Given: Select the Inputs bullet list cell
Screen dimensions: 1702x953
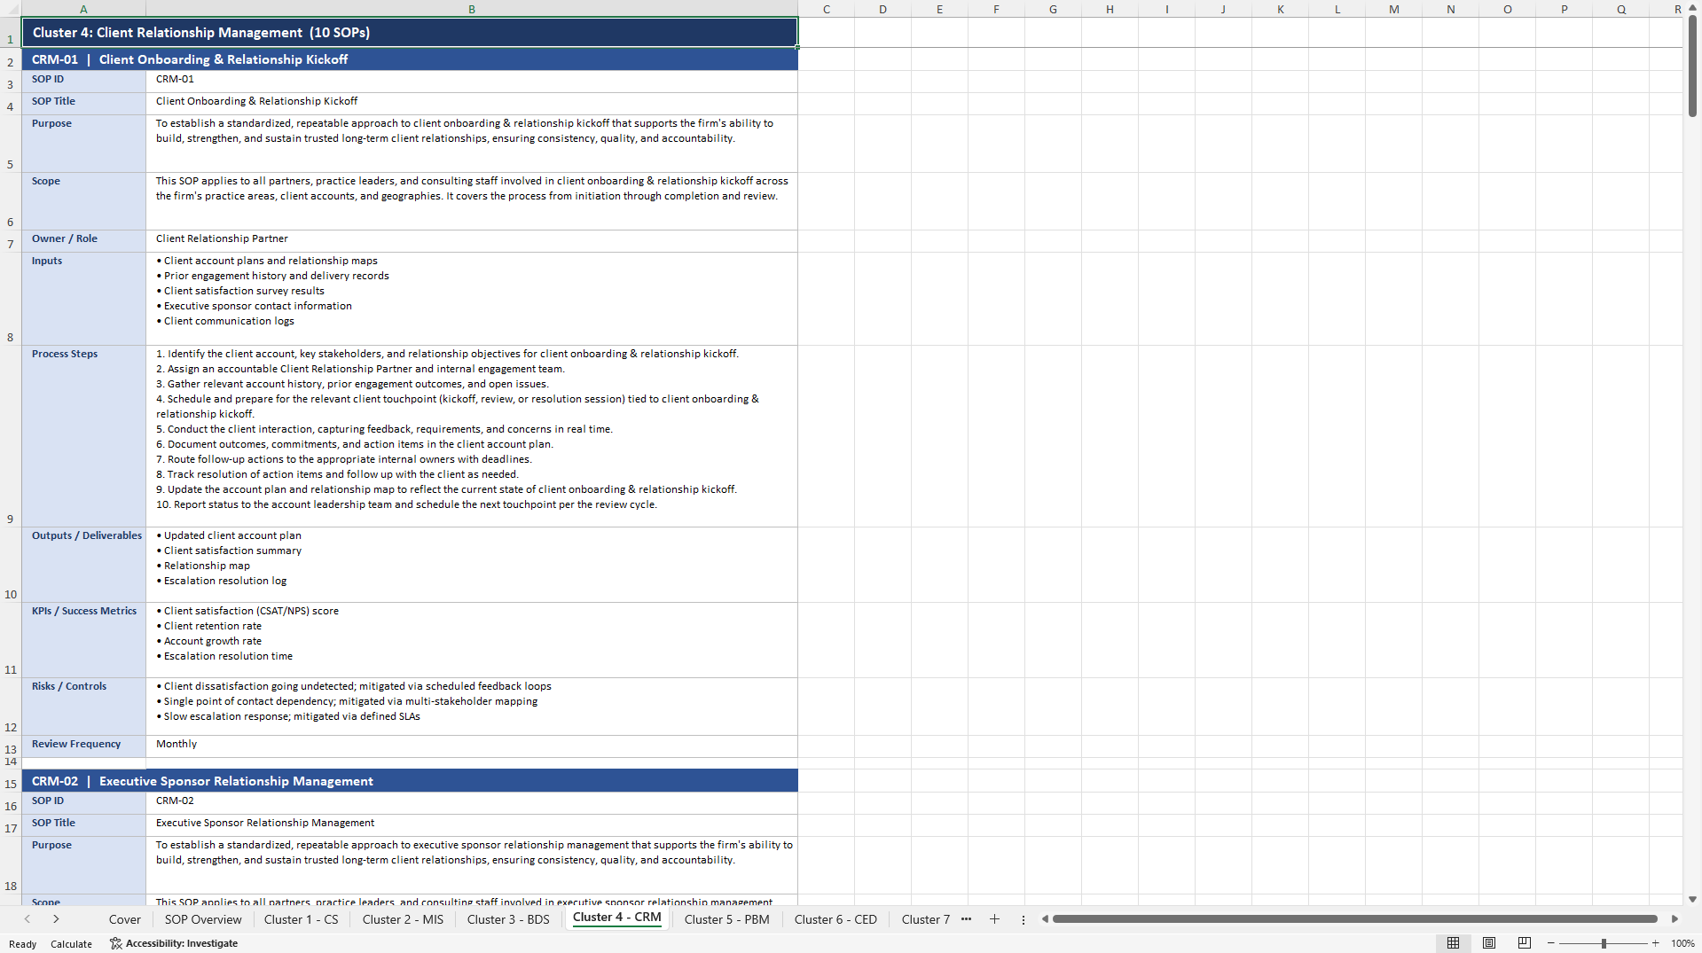Looking at the screenshot, I should 472,299.
